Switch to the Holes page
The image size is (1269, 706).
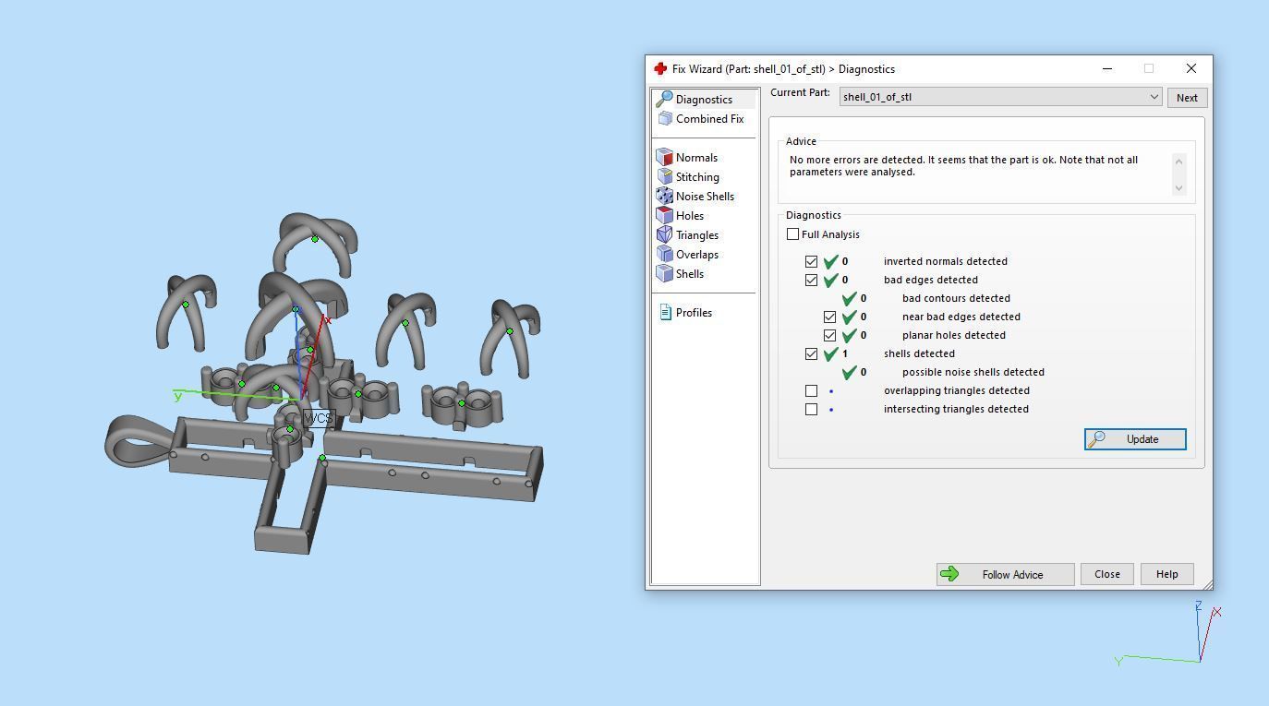(690, 215)
